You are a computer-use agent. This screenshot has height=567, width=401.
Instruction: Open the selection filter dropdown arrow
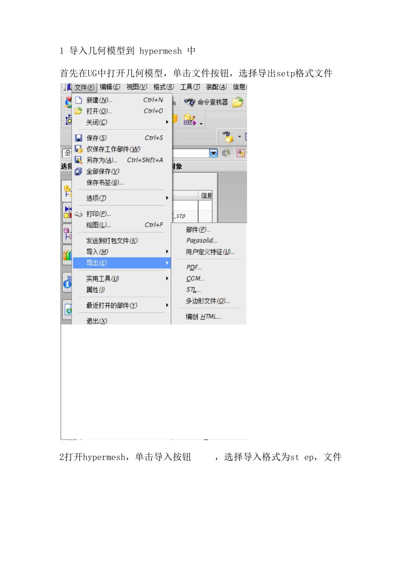213,153
